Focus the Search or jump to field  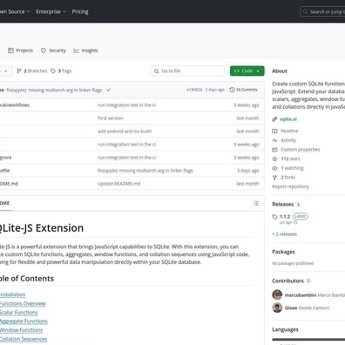click(322, 11)
